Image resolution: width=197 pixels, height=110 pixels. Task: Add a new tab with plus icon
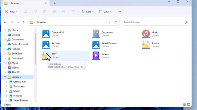(54, 3)
